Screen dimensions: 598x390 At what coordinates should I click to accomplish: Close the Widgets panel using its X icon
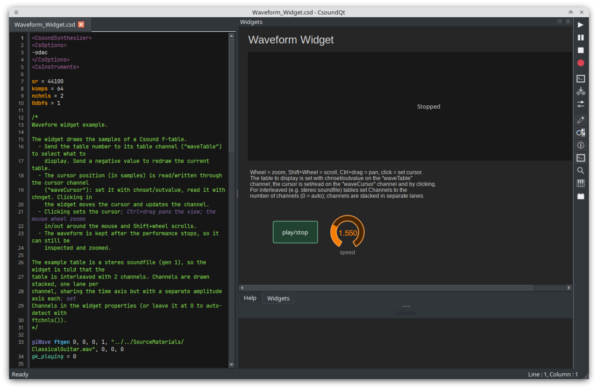click(568, 21)
